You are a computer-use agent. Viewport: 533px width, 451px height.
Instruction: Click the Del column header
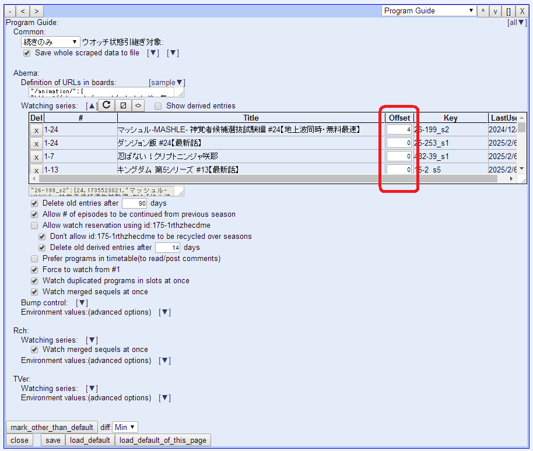click(36, 118)
